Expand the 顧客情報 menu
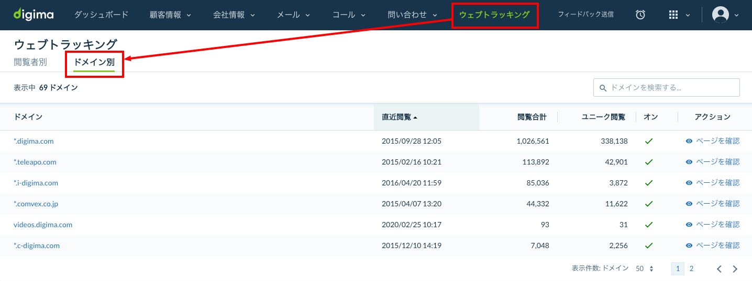 (170, 15)
